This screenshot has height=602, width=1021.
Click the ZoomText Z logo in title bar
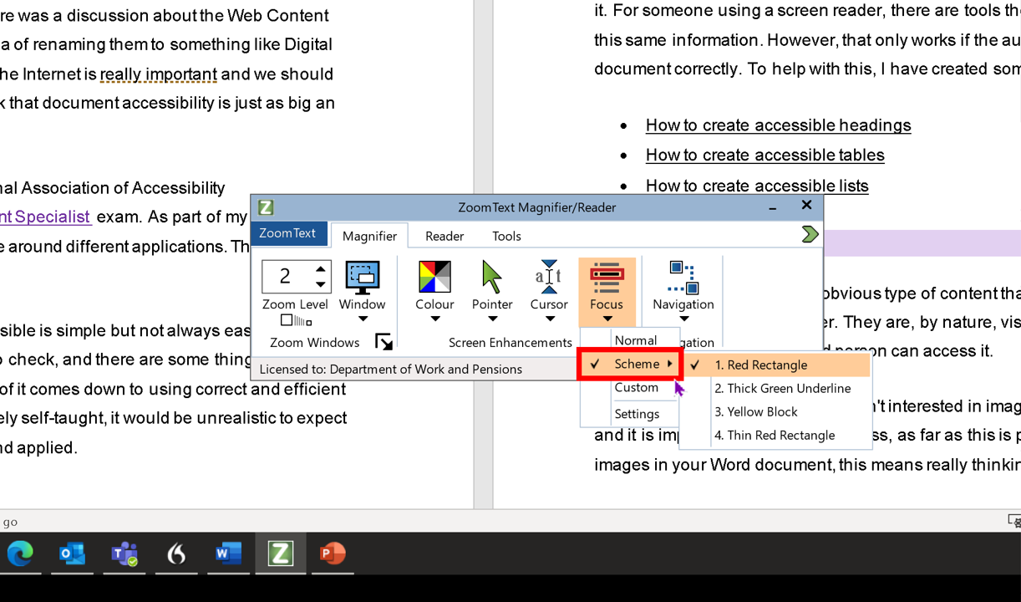(x=266, y=207)
